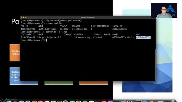
Task: Click the green box below the terminal
Action: [59, 83]
